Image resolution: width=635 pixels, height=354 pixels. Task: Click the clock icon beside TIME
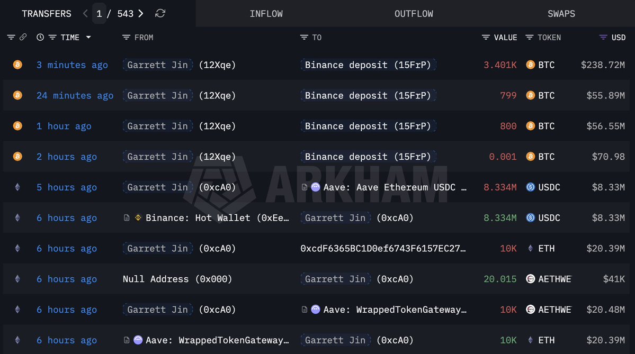coord(40,38)
